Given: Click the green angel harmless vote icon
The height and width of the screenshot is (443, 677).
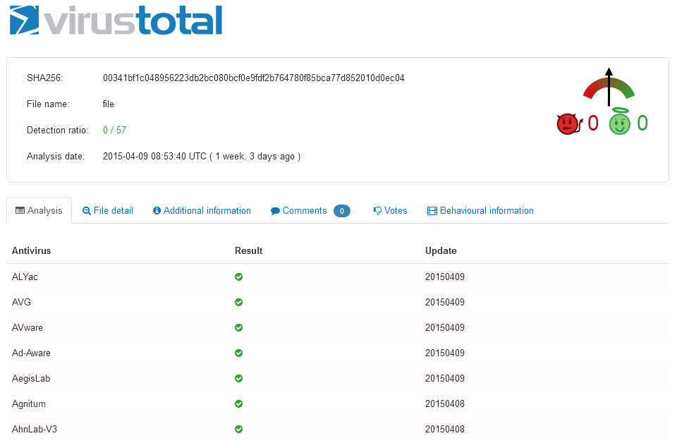Looking at the screenshot, I should [x=620, y=121].
